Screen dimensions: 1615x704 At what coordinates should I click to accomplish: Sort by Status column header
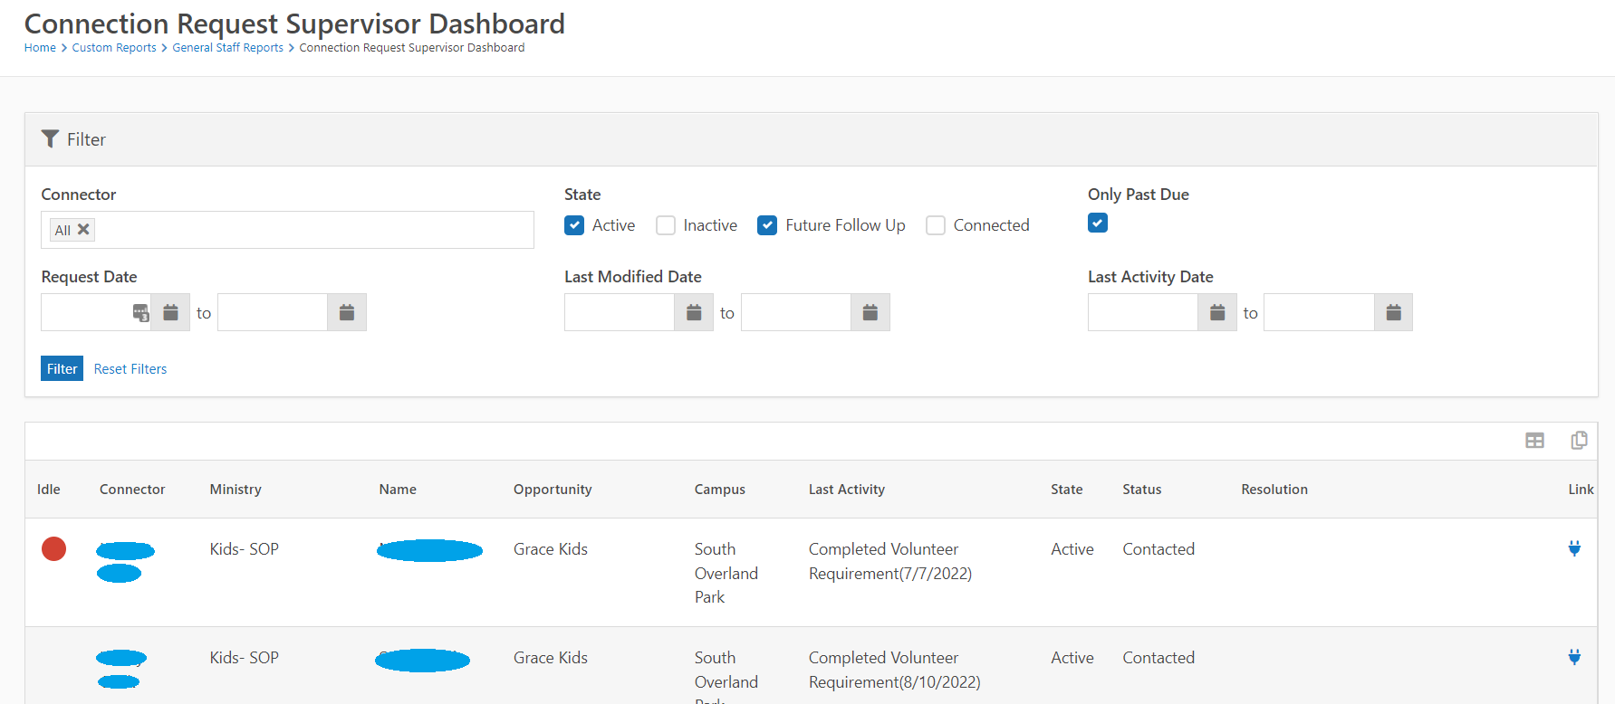[x=1142, y=490]
